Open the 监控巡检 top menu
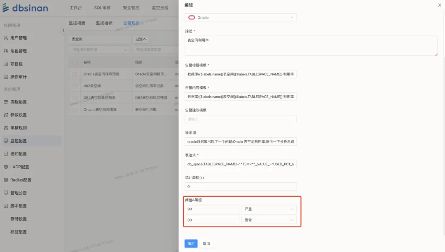445x252 pixels. (x=160, y=8)
